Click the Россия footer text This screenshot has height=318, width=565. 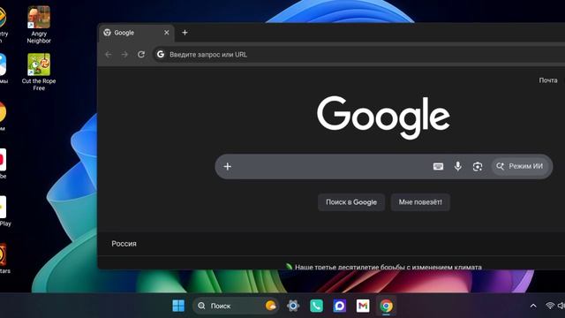tap(124, 244)
